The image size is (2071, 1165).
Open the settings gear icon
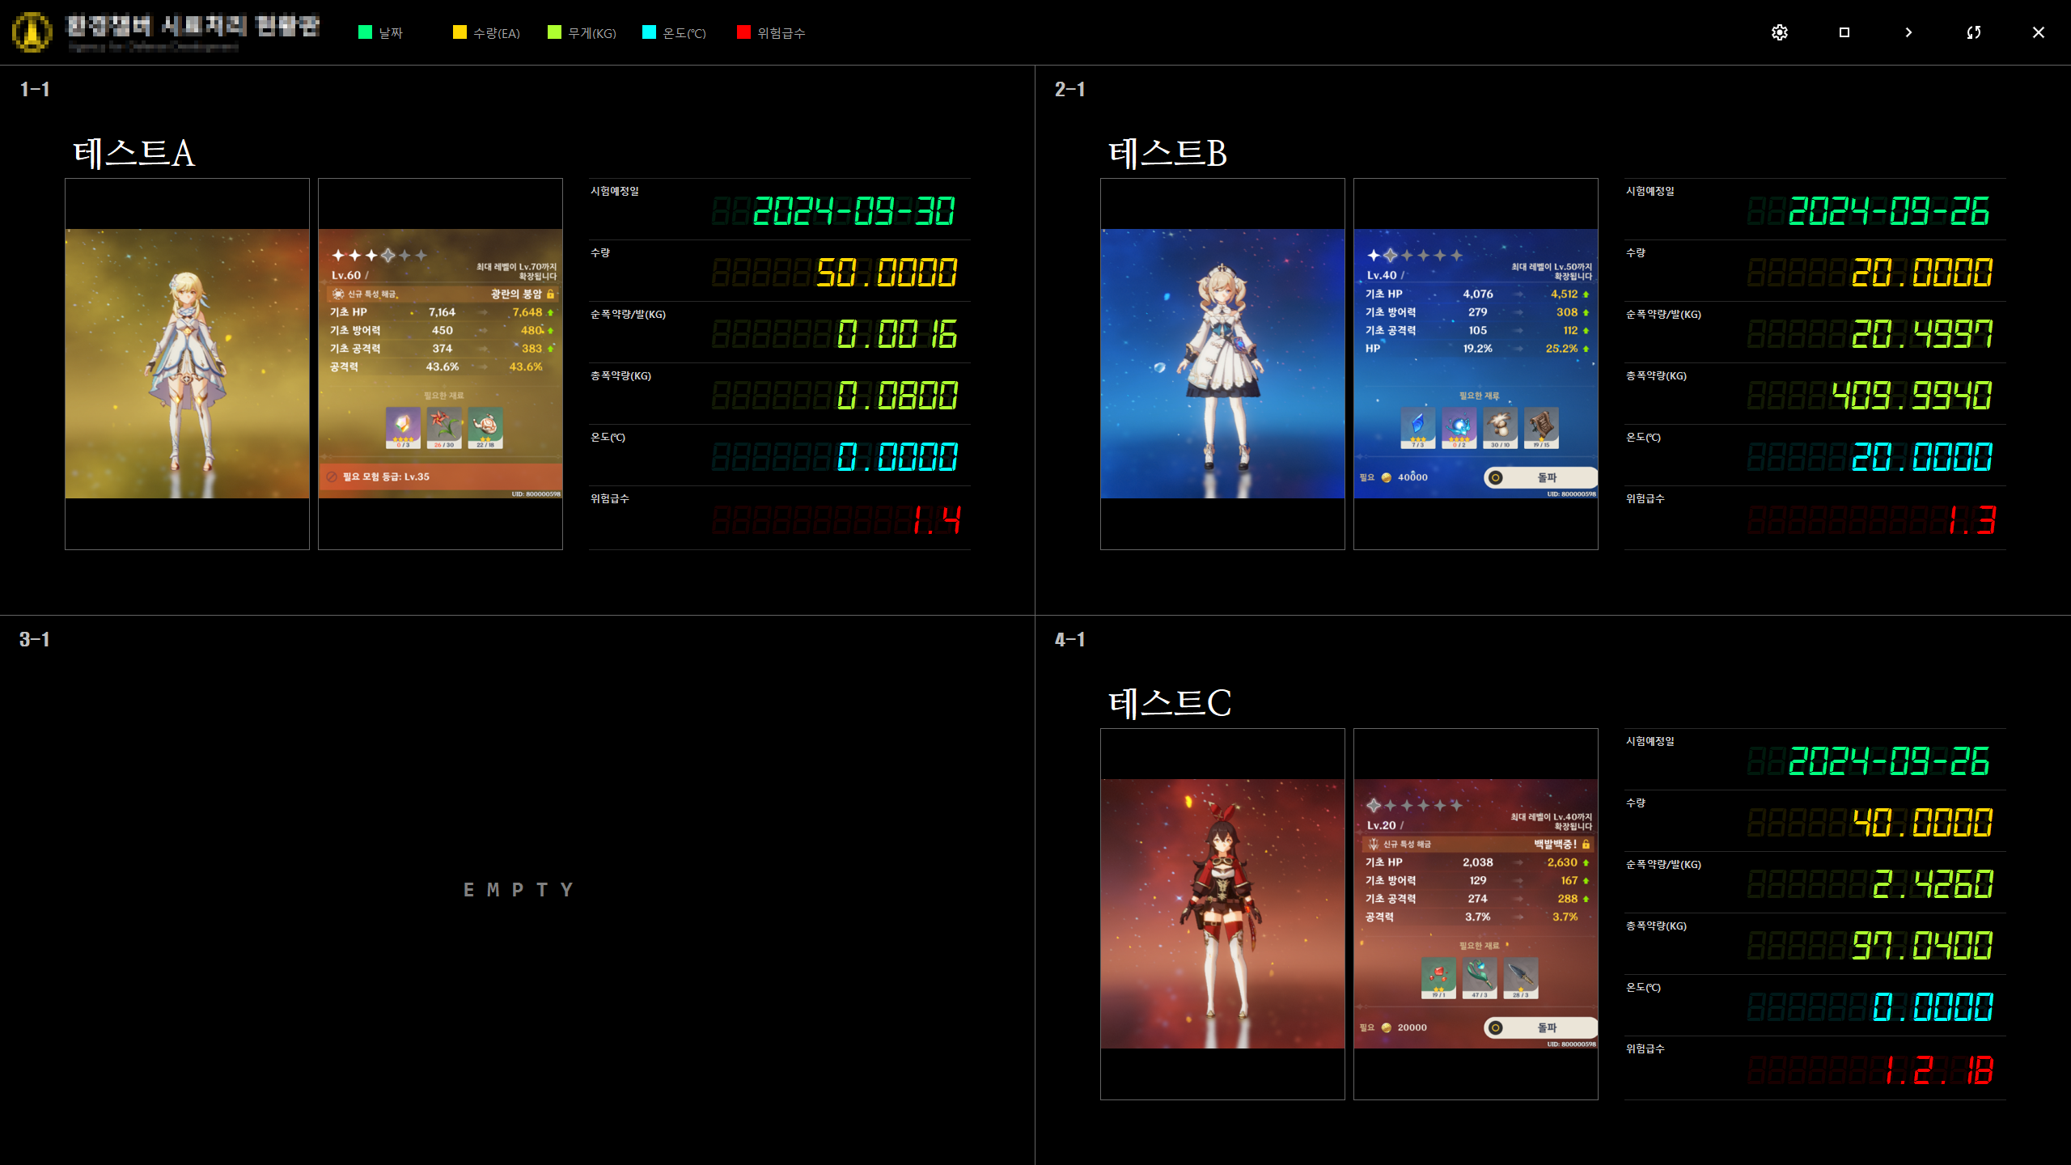(1779, 32)
